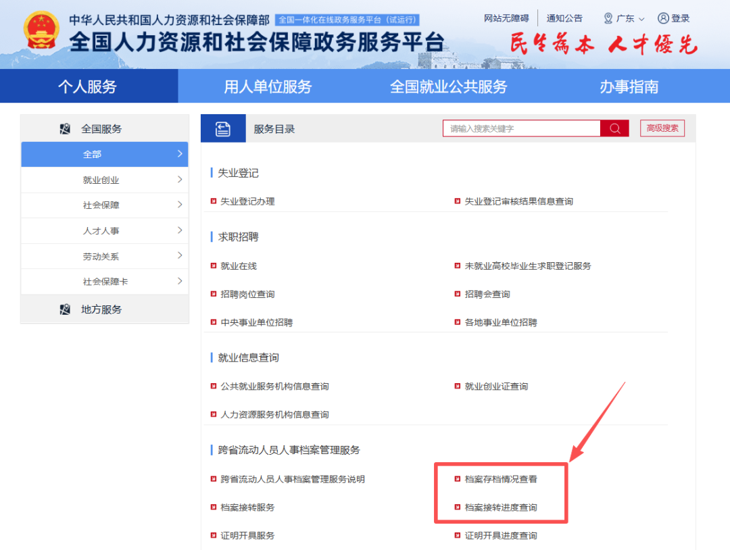The image size is (730, 550).
Task: Open 失业登记审核结果信息查询 link
Action: click(x=518, y=201)
